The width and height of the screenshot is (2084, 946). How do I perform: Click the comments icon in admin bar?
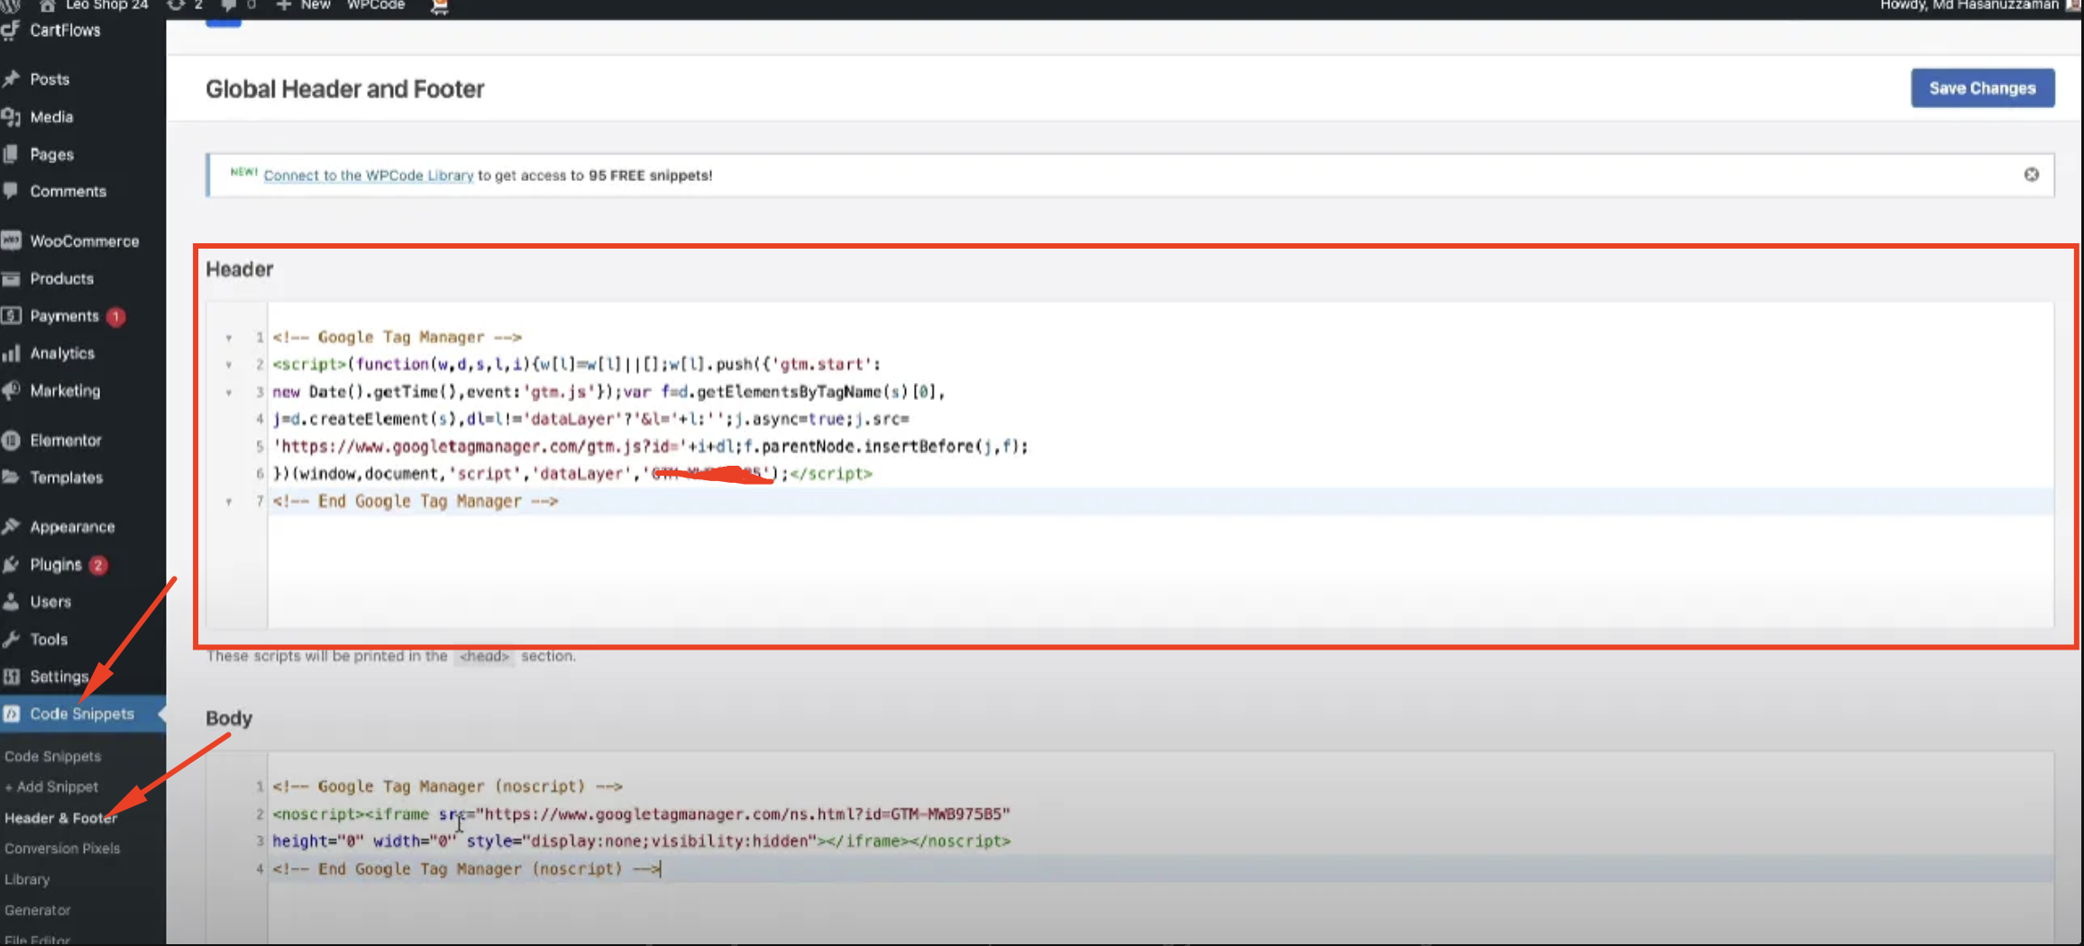pos(228,5)
